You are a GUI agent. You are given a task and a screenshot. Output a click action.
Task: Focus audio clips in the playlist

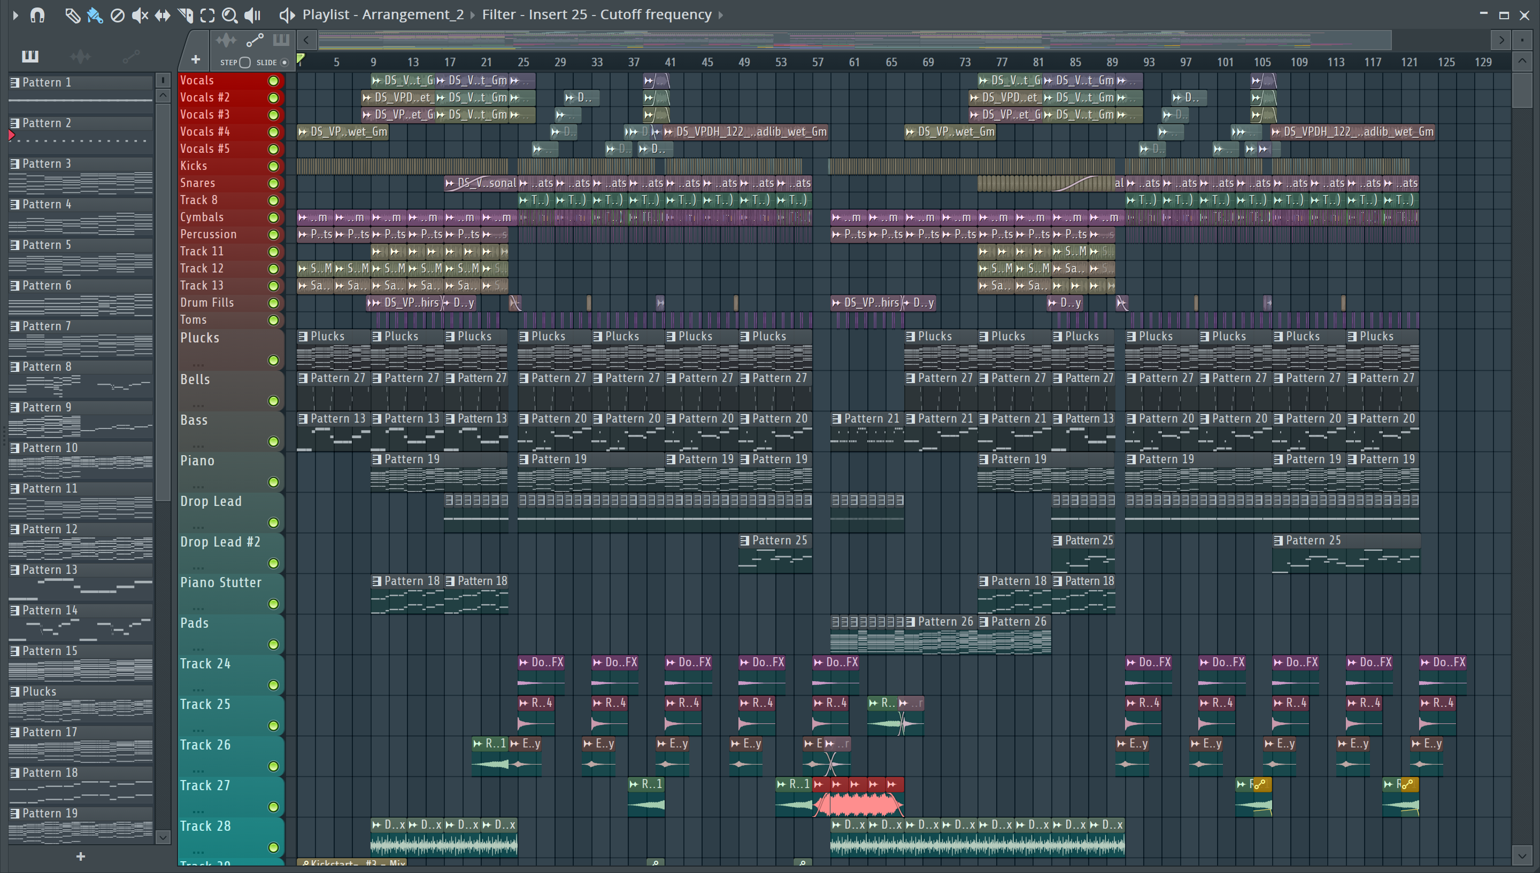click(x=226, y=40)
